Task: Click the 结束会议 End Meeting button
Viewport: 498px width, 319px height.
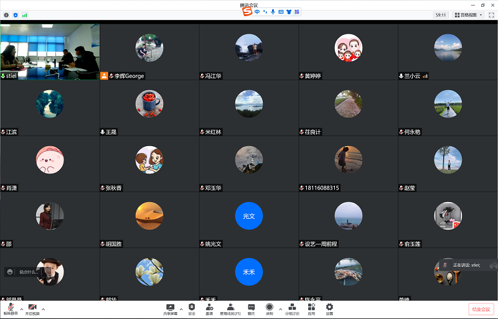Action: [x=481, y=309]
